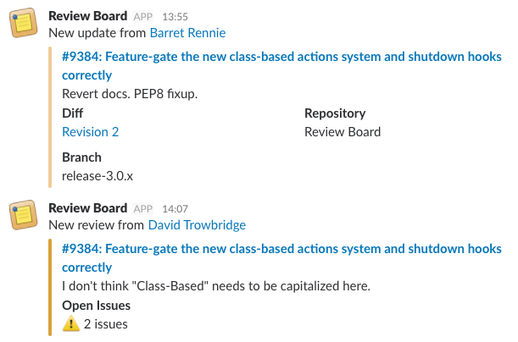Click the "Revert docs. PEP8 fixup." description text
Viewport: 518px width, 342px height.
(130, 93)
